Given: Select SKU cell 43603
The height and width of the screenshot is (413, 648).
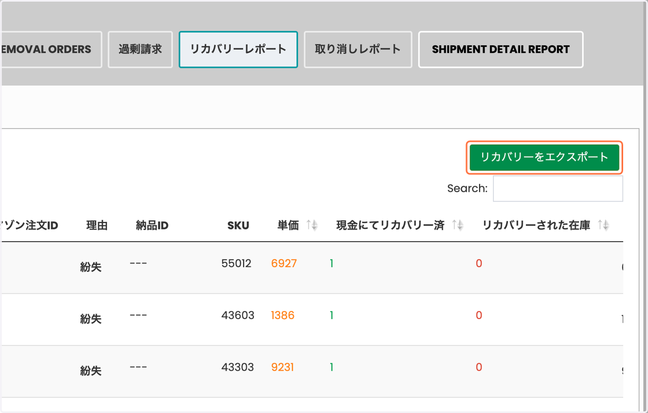Looking at the screenshot, I should coord(238,315).
